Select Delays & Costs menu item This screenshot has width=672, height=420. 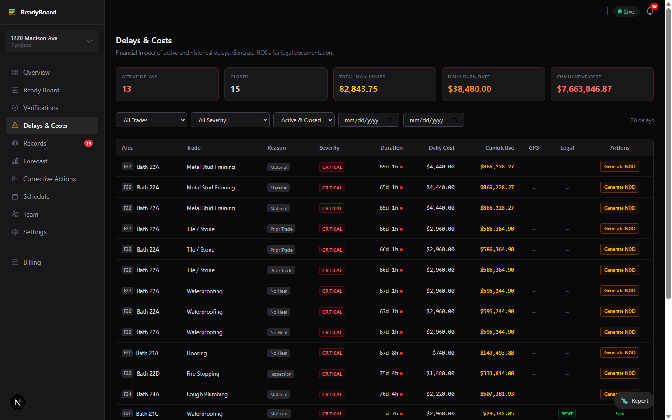52,126
